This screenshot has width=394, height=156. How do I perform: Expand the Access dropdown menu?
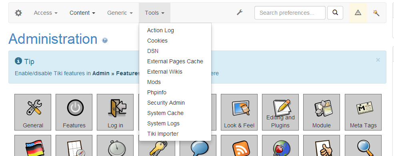tap(46, 13)
